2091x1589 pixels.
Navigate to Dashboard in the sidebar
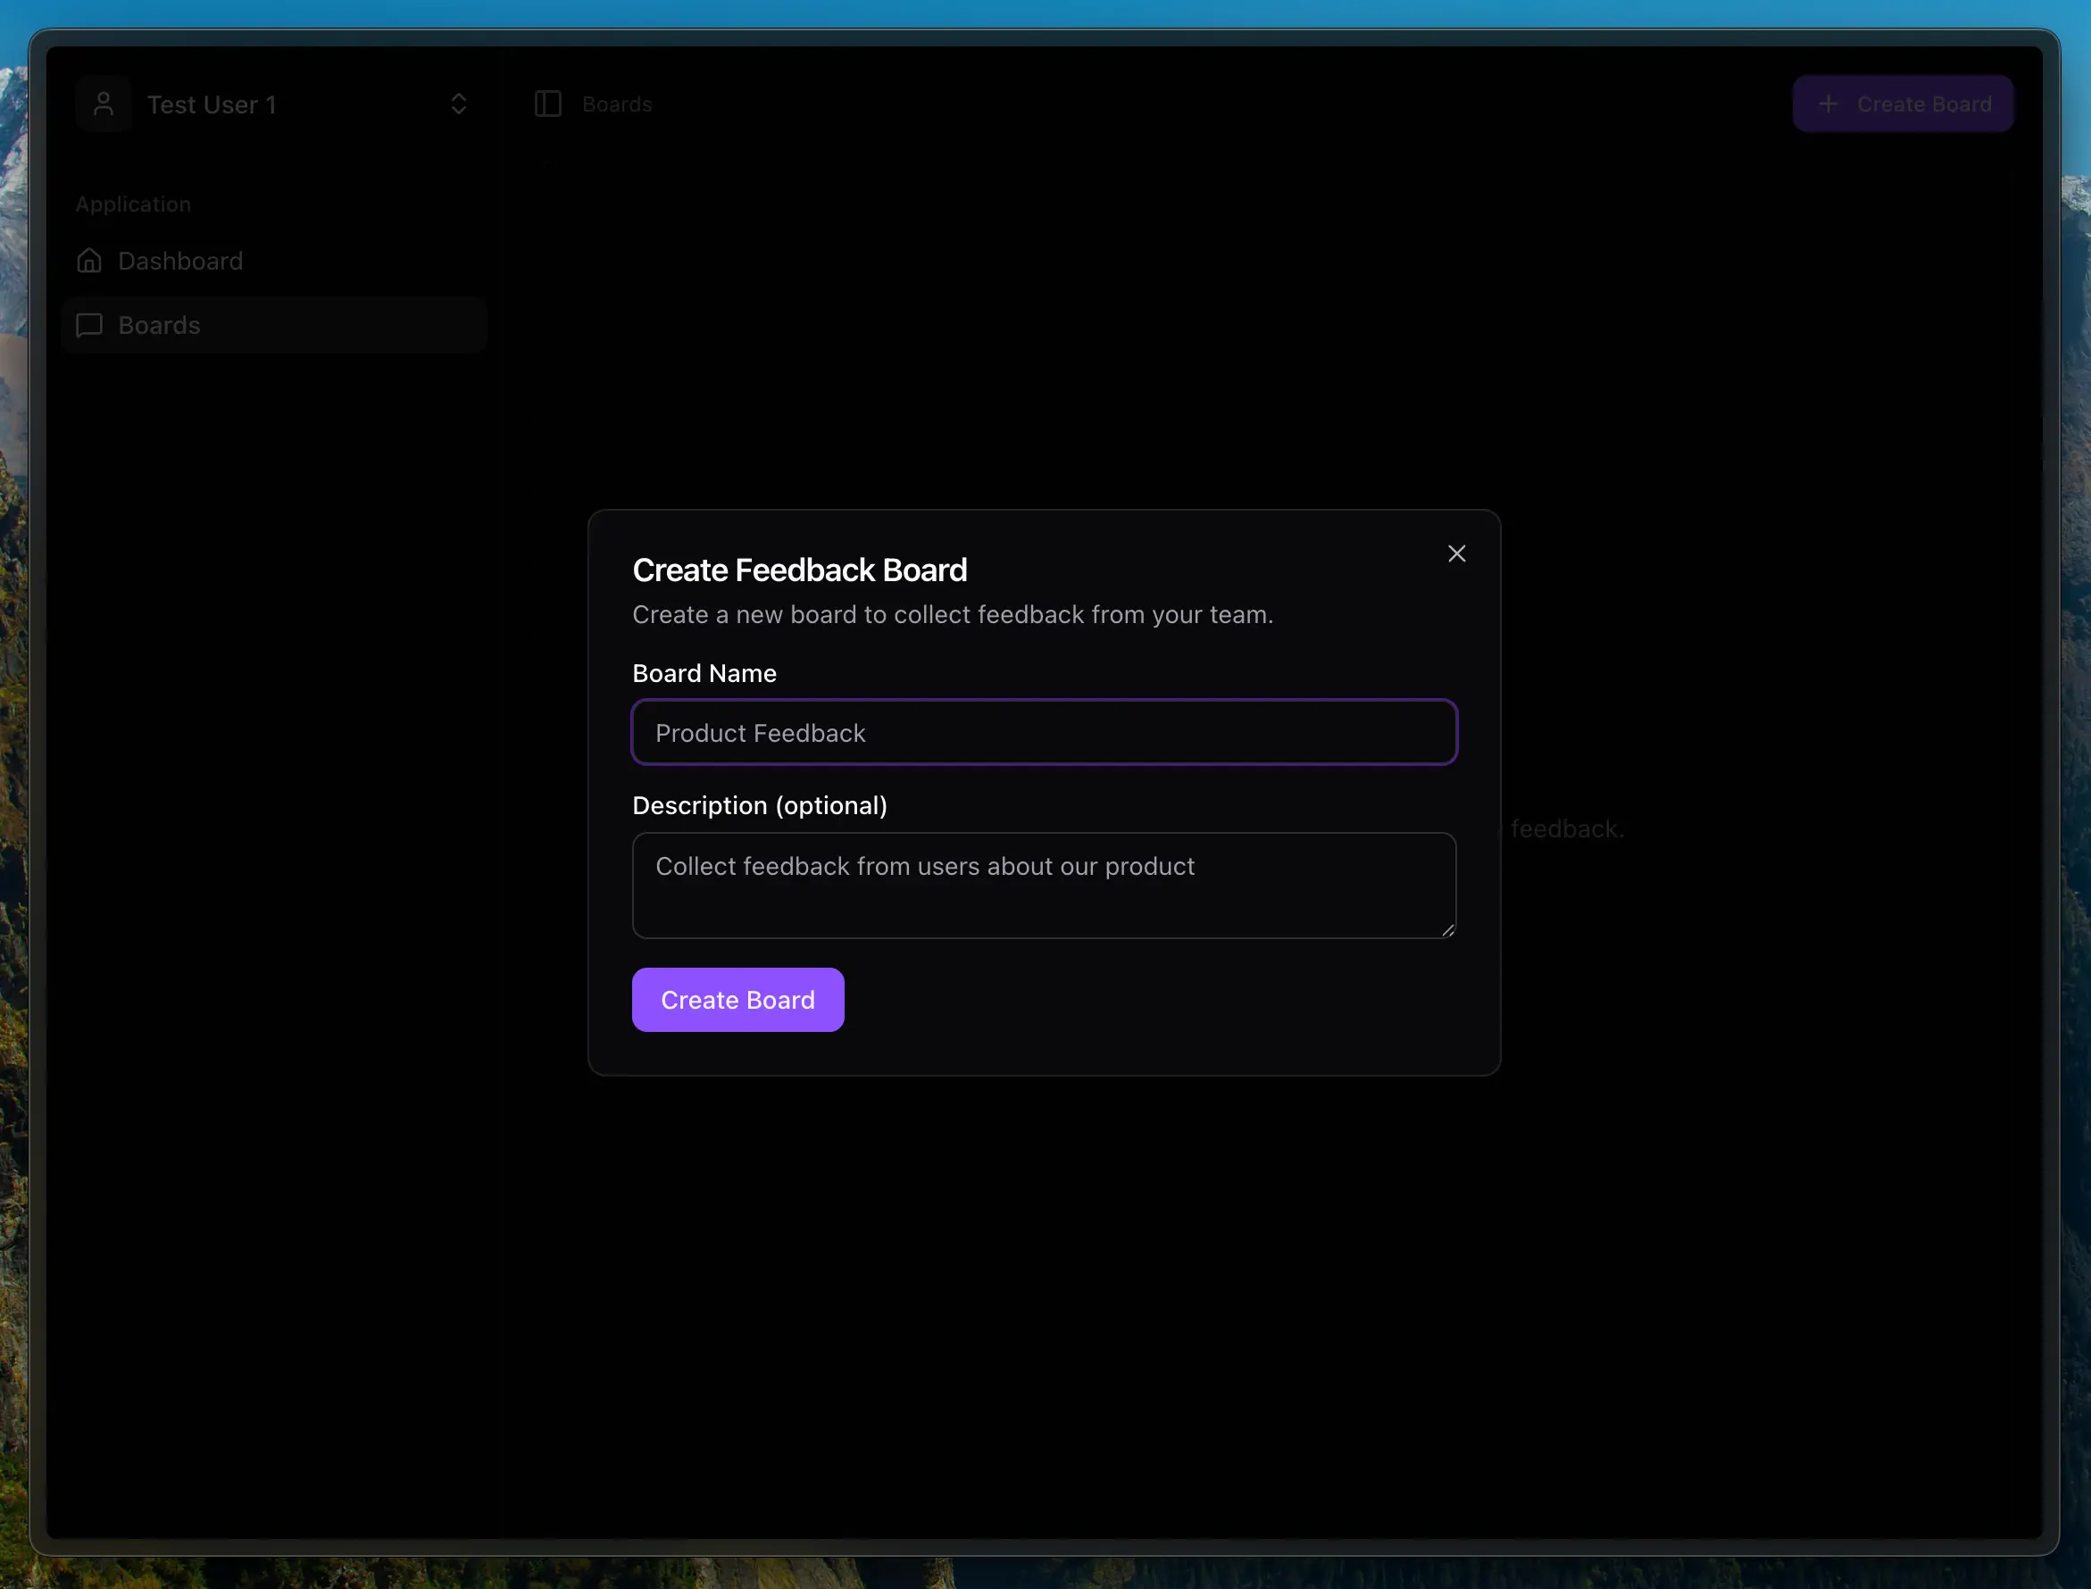[x=179, y=260]
